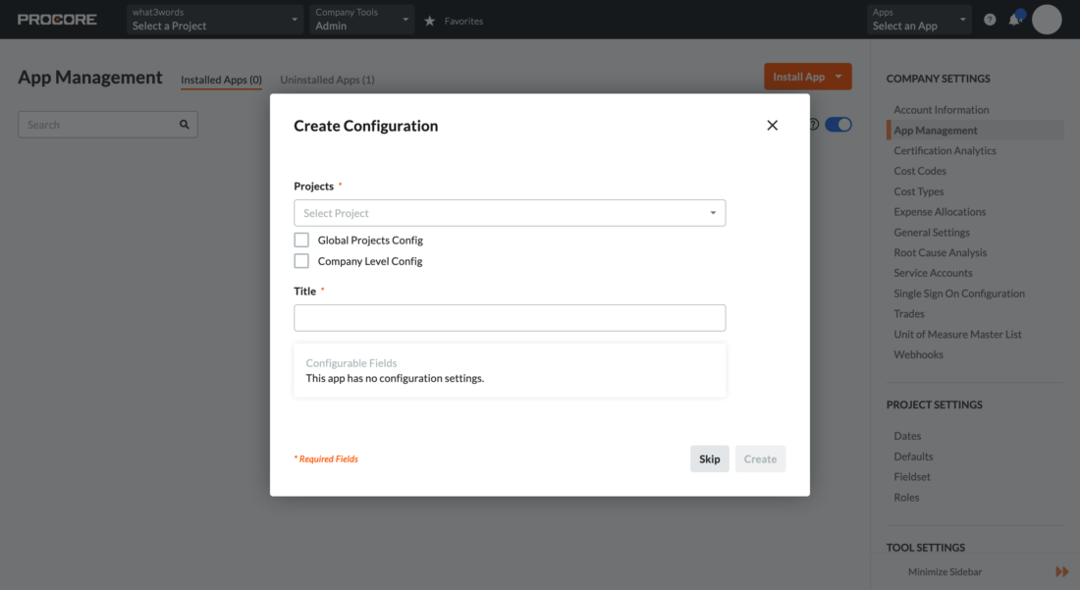Click the Configurable Fields text
Screen dimensions: 1080x590
click(x=351, y=363)
